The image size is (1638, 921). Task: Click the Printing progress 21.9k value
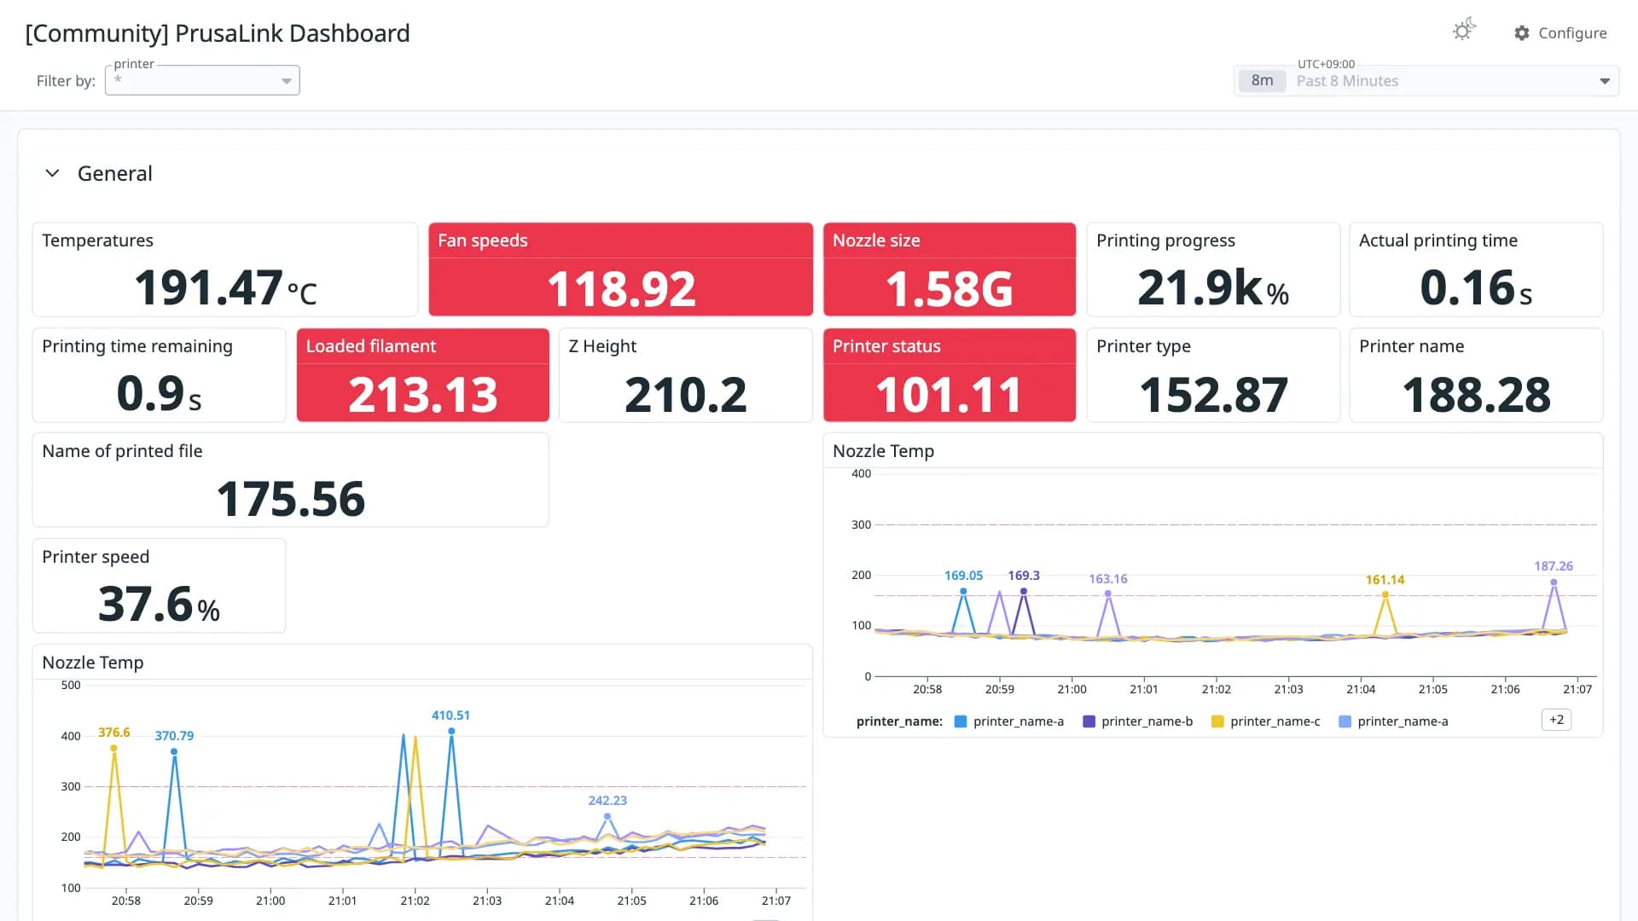(x=1212, y=287)
